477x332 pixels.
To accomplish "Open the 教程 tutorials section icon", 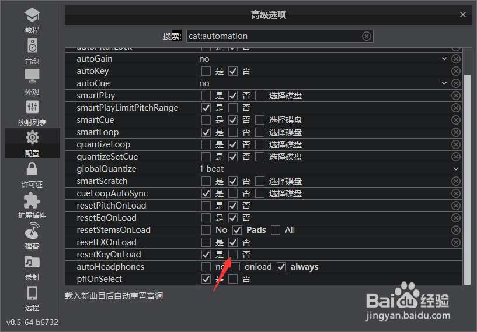I will point(32,15).
